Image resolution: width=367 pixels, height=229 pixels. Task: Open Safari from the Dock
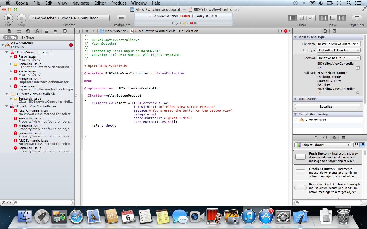point(76,216)
